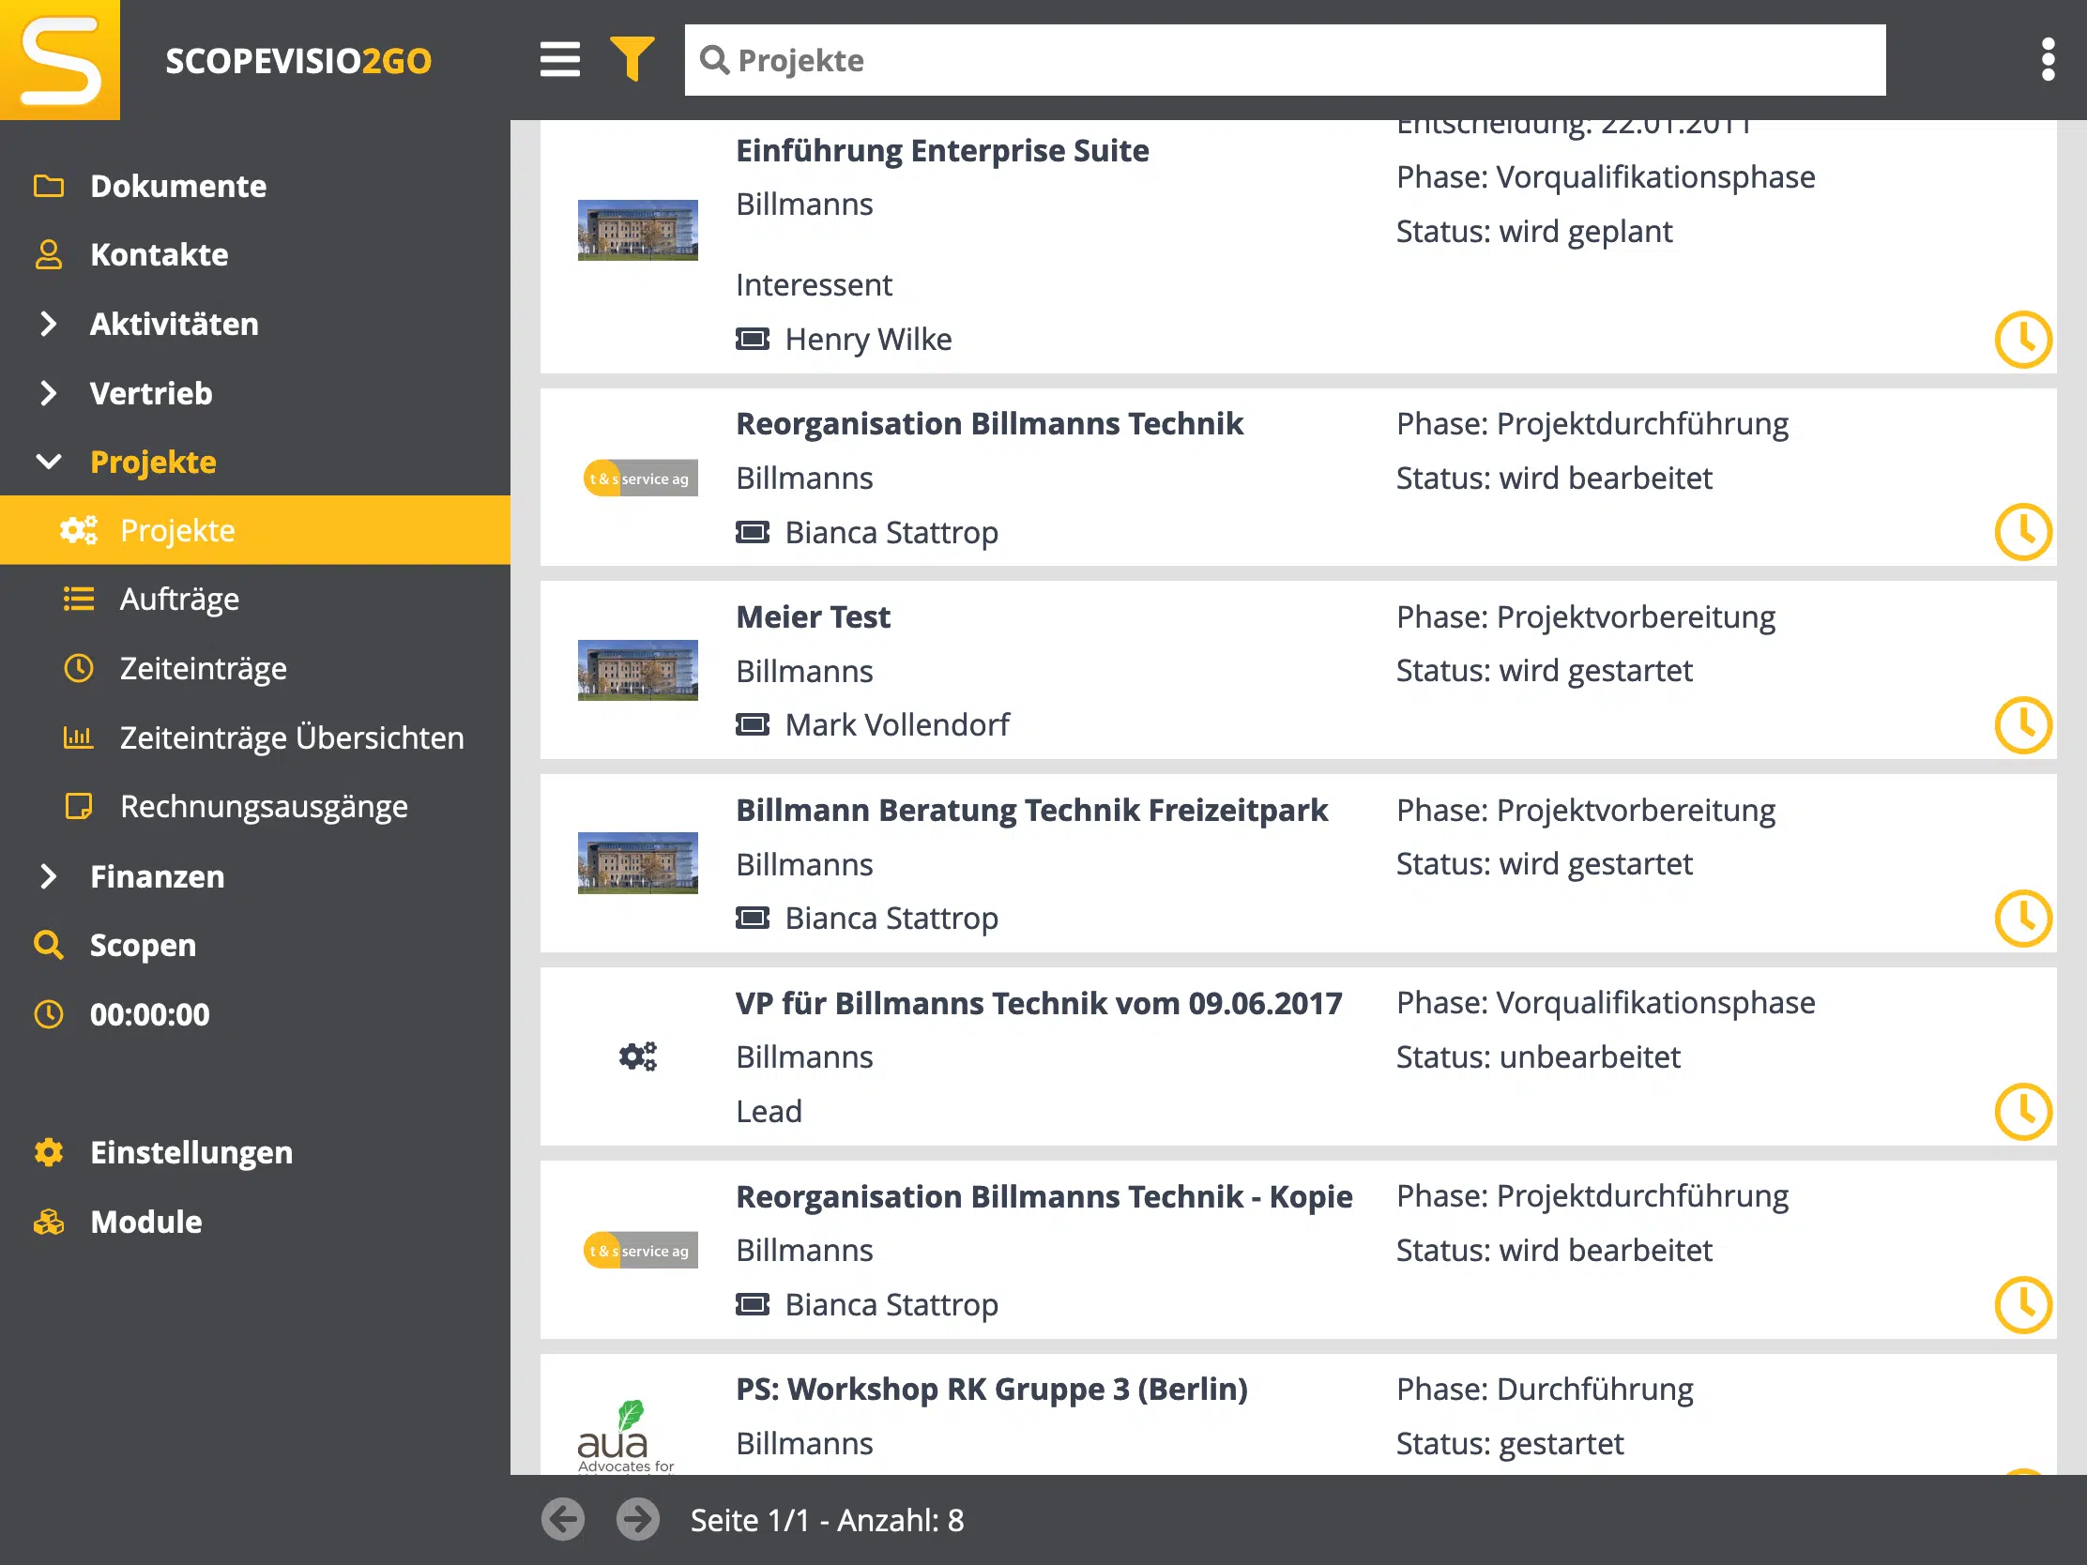This screenshot has height=1565, width=2087.
Task: Click the gears icon next to VP für Billmanns Technik
Action: pos(638,1056)
